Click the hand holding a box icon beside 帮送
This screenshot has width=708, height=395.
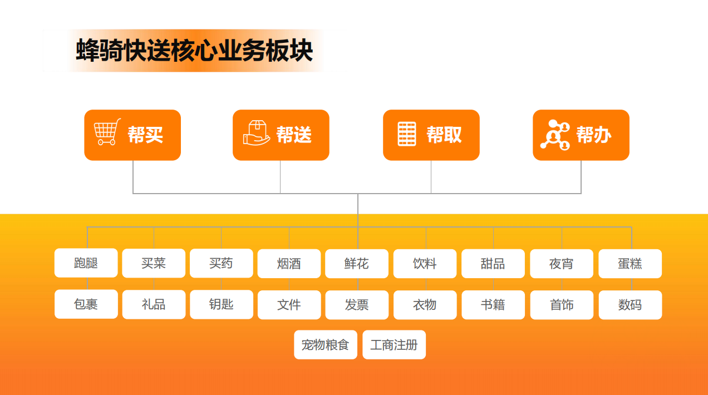pos(257,133)
